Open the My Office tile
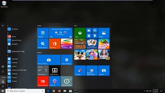Screen dimensions: 165x93 (55, 44)
